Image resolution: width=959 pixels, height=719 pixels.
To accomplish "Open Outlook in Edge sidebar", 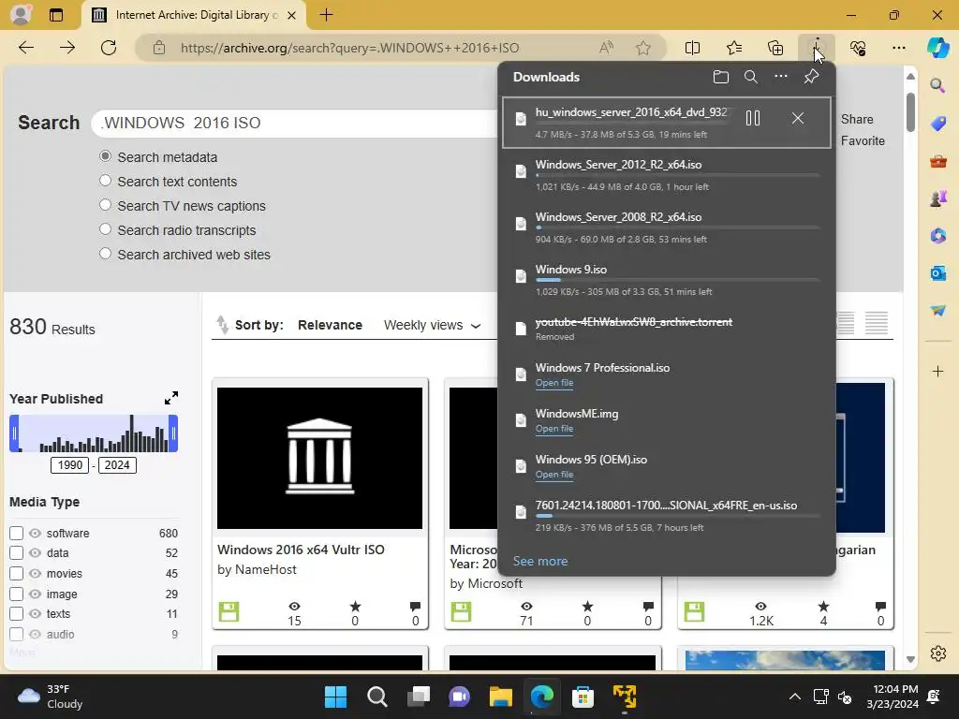I will point(937,272).
